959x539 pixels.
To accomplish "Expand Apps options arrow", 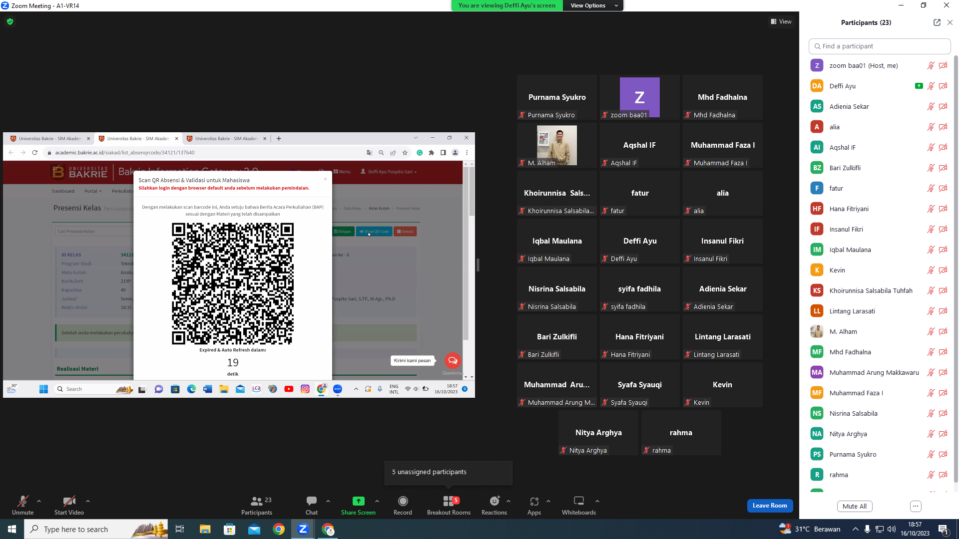I will (548, 501).
